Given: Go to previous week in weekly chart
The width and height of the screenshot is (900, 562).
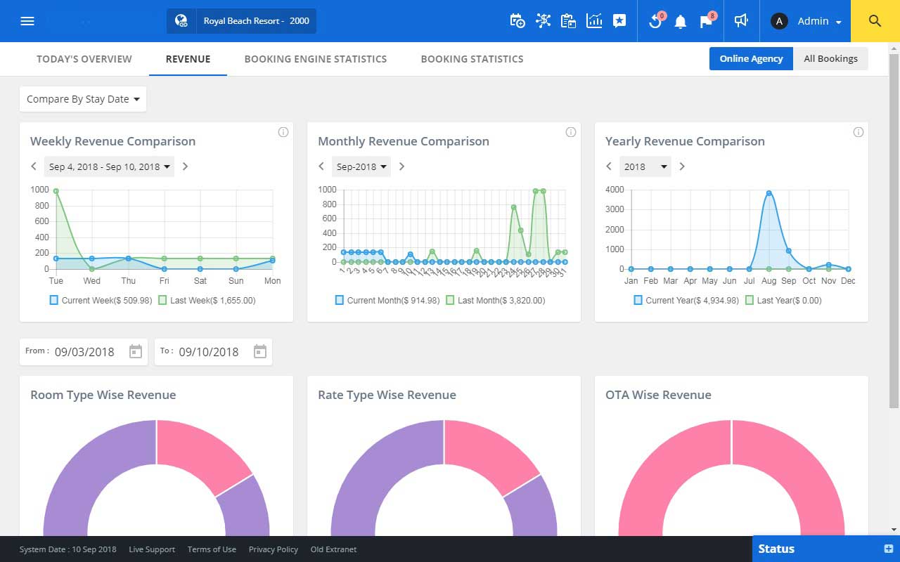Looking at the screenshot, I should pyautogui.click(x=34, y=166).
